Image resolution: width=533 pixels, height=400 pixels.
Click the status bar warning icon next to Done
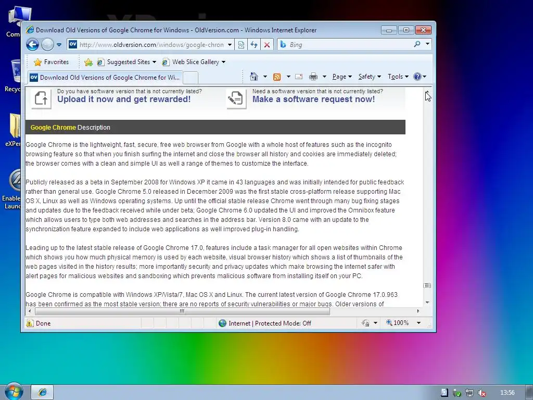point(30,323)
